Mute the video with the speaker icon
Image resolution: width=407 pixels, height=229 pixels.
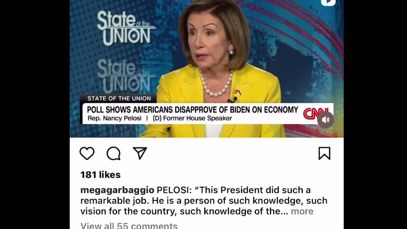(x=325, y=120)
